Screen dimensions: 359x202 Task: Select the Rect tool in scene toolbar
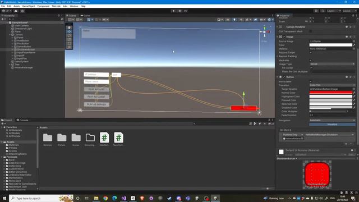pos(70,43)
